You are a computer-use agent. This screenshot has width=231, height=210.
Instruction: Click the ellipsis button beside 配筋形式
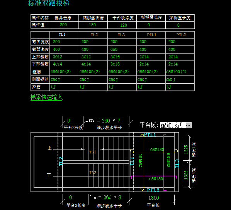[188, 125]
